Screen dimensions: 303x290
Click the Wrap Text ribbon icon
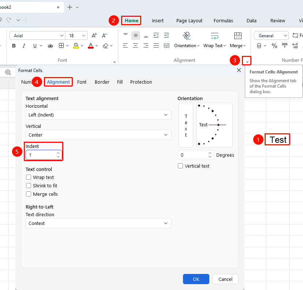pos(214,36)
